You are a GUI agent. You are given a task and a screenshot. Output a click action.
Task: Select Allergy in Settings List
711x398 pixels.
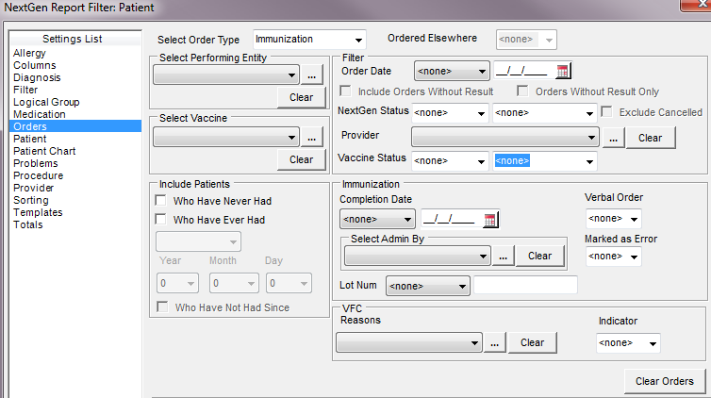coord(29,53)
